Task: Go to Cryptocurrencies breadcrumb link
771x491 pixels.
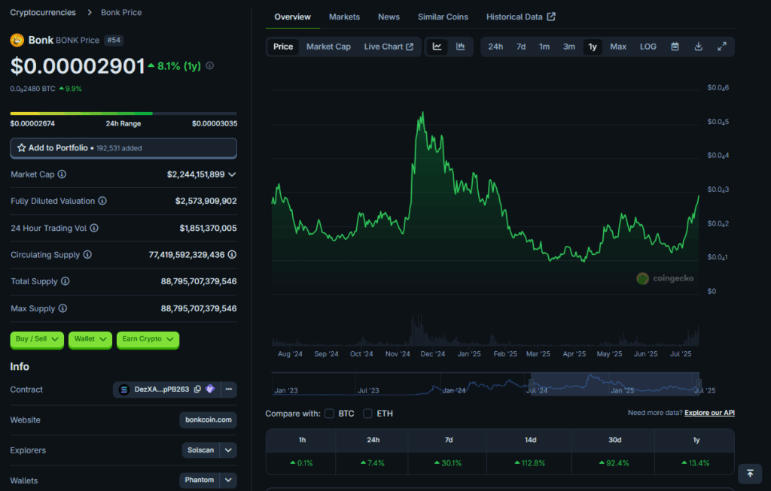Action: (x=43, y=12)
